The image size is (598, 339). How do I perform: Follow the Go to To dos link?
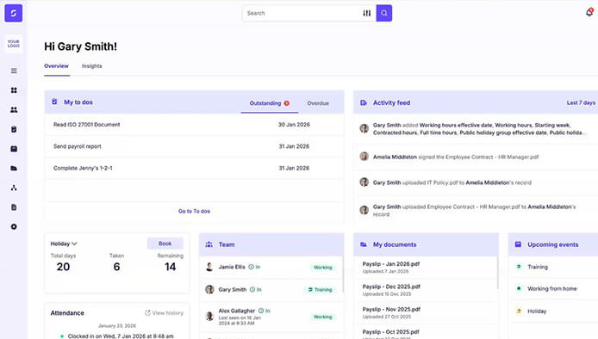coord(194,211)
